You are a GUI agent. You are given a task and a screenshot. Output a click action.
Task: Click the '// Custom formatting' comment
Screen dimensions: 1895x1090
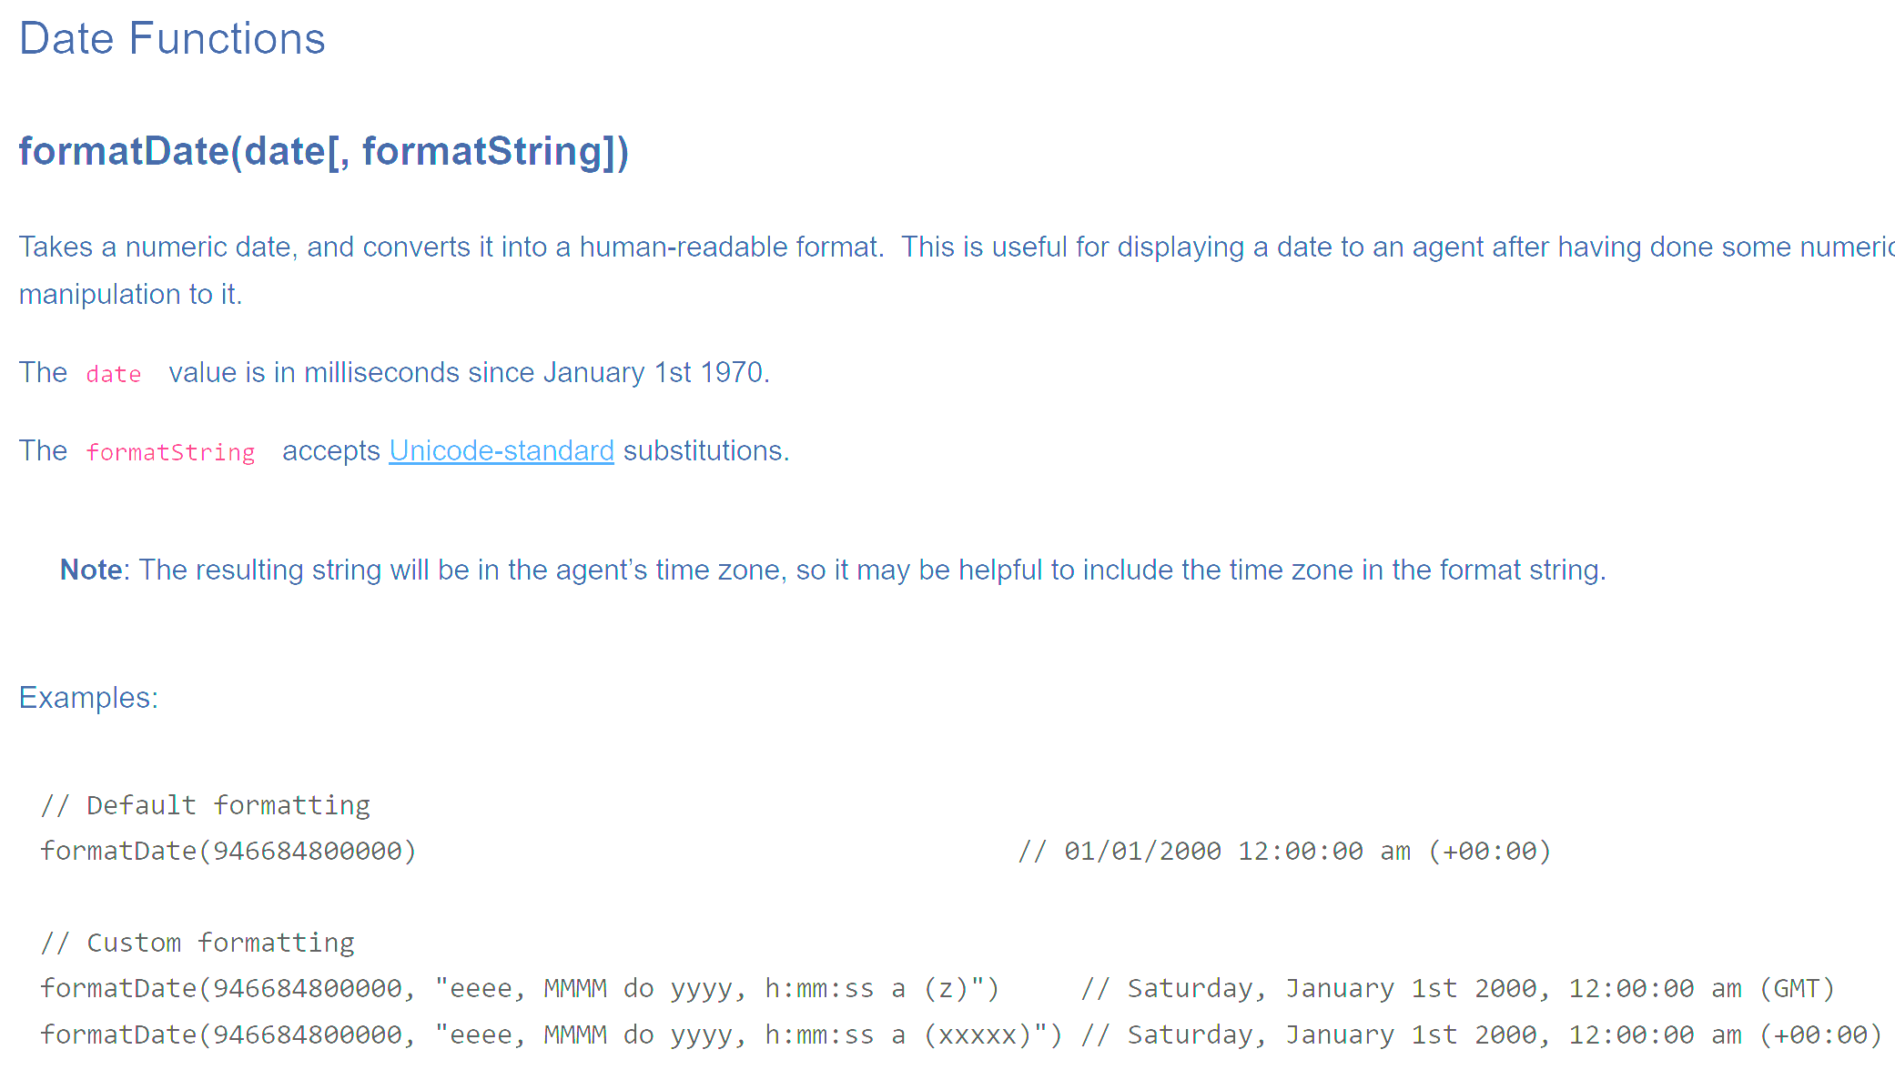tap(198, 943)
